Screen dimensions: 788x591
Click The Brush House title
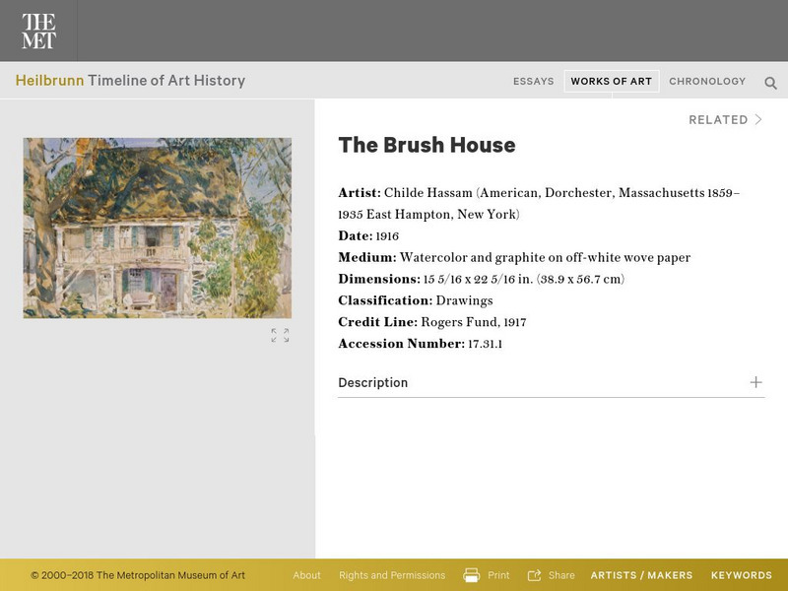point(427,145)
